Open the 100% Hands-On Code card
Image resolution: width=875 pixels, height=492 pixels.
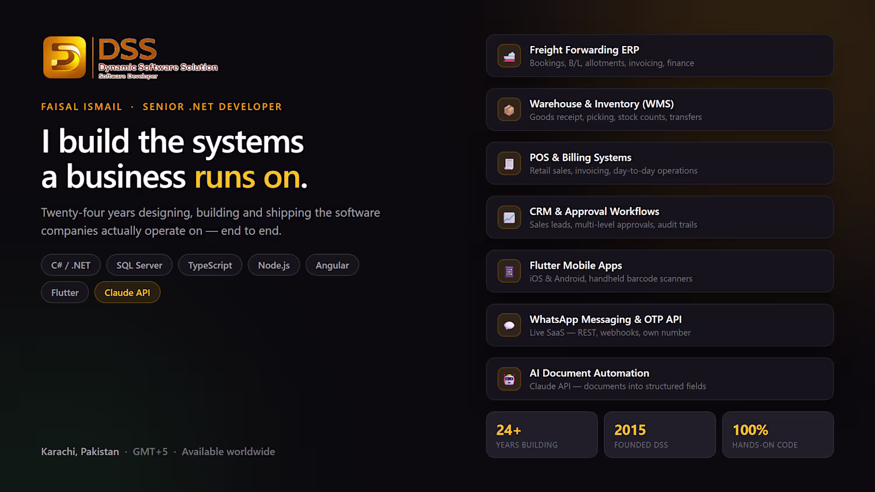pos(778,435)
